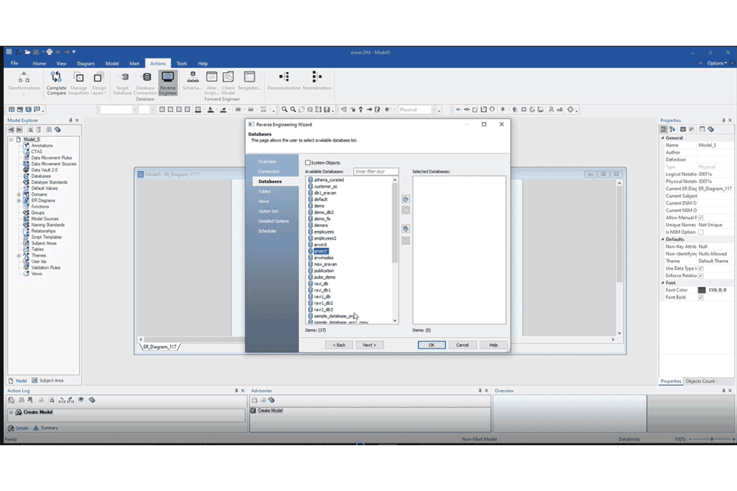Click the Schema forward engineer icon
This screenshot has width=737, height=491.
point(192,81)
